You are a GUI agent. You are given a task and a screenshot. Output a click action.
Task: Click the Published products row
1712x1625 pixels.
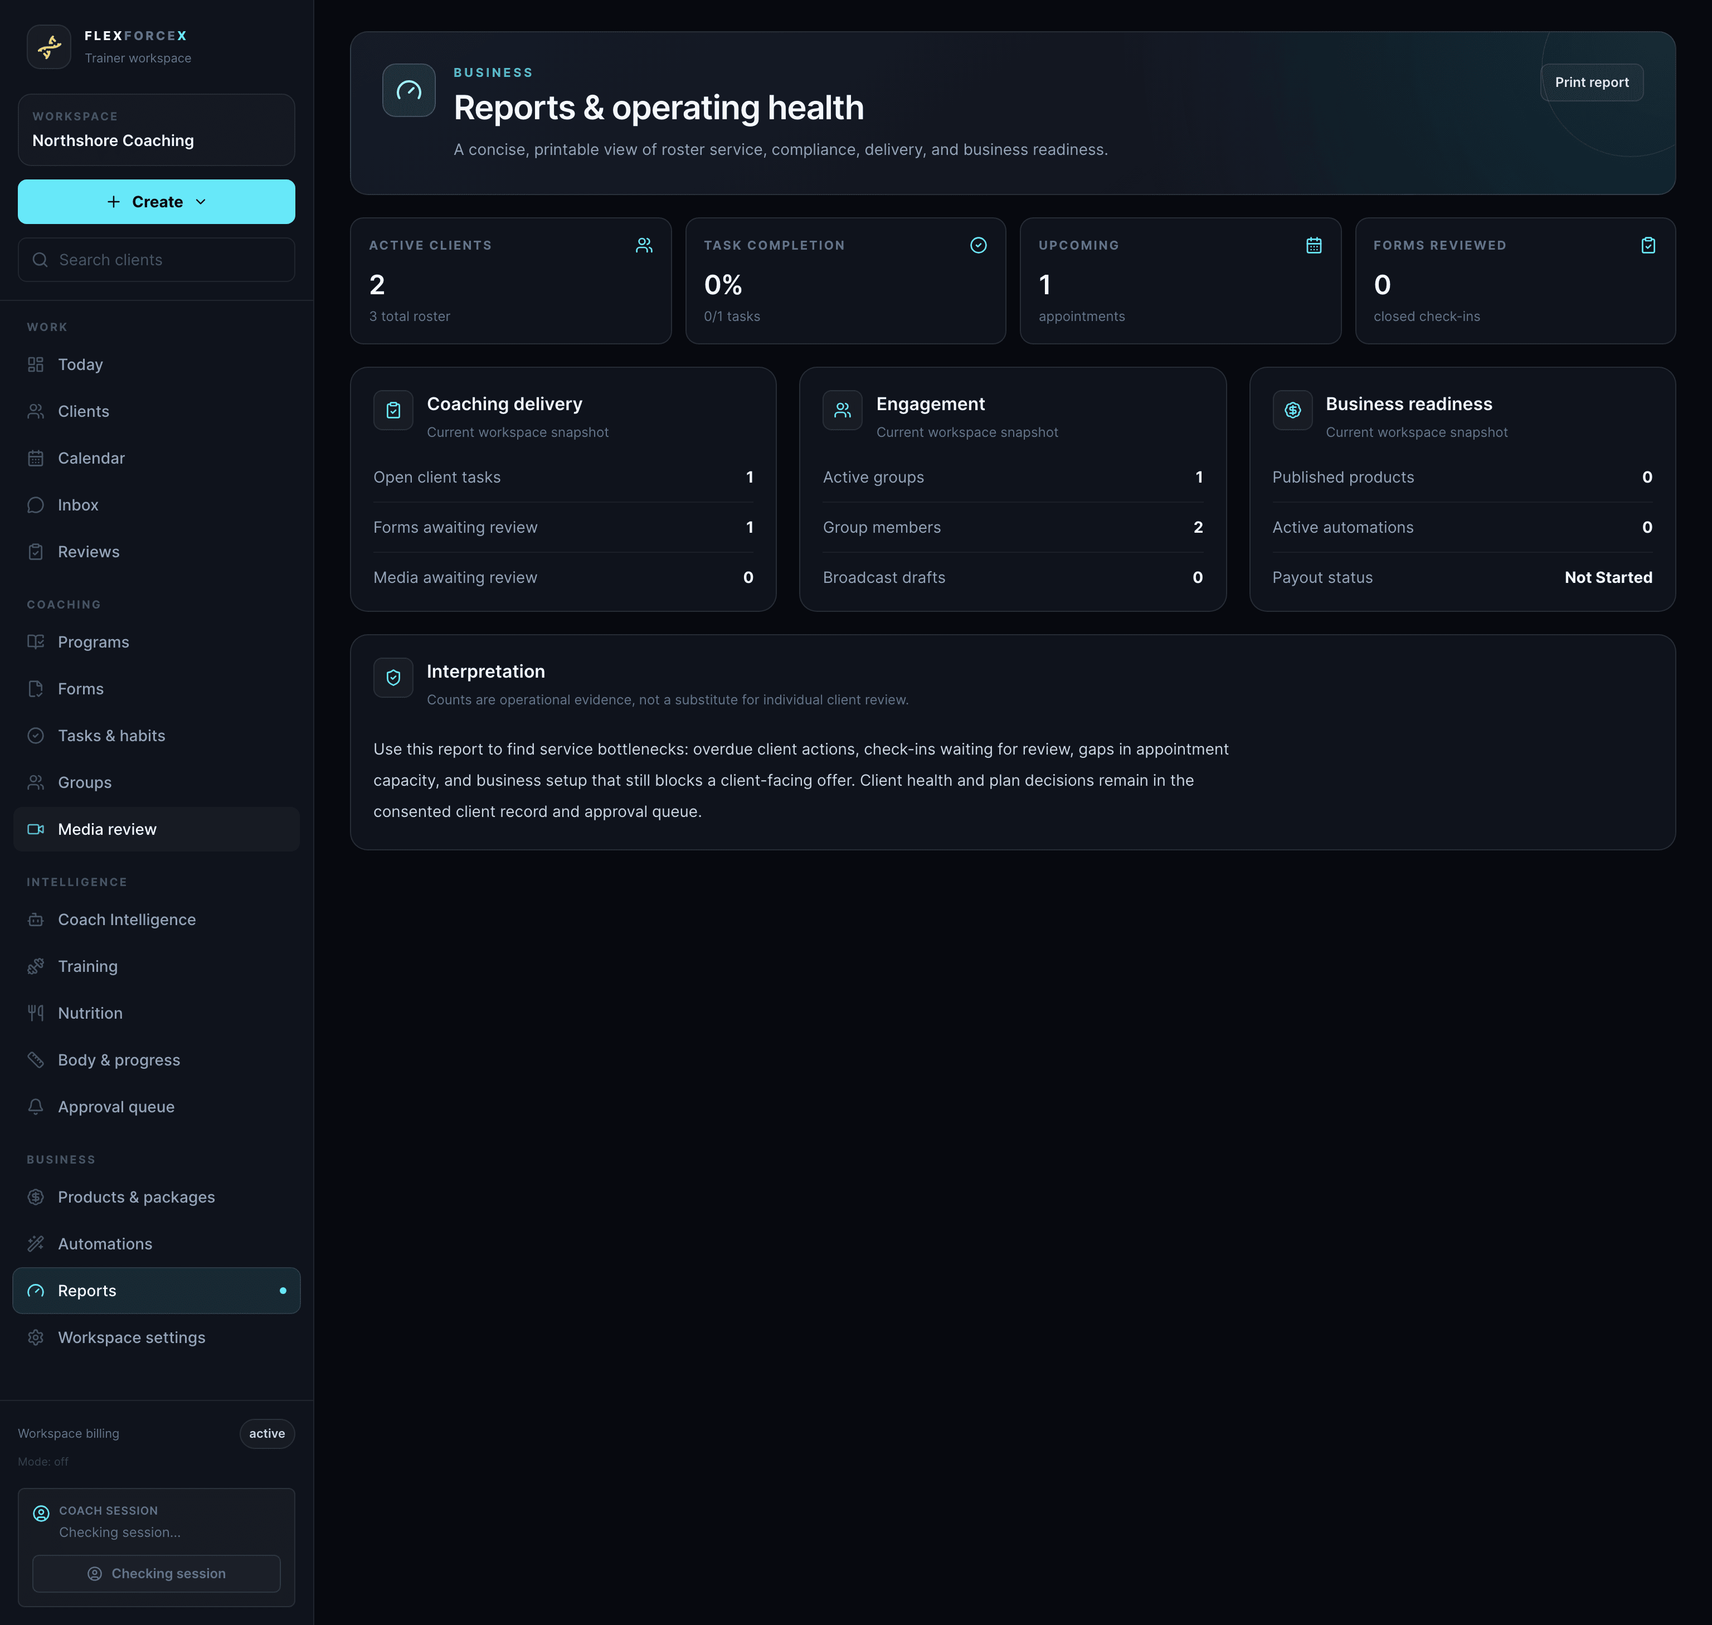click(1462, 477)
